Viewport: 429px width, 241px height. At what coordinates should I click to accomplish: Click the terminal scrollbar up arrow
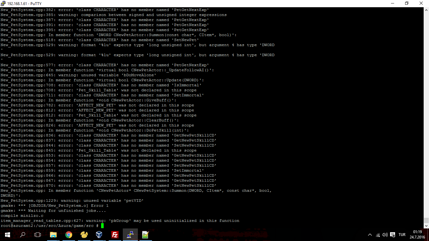pos(426,10)
